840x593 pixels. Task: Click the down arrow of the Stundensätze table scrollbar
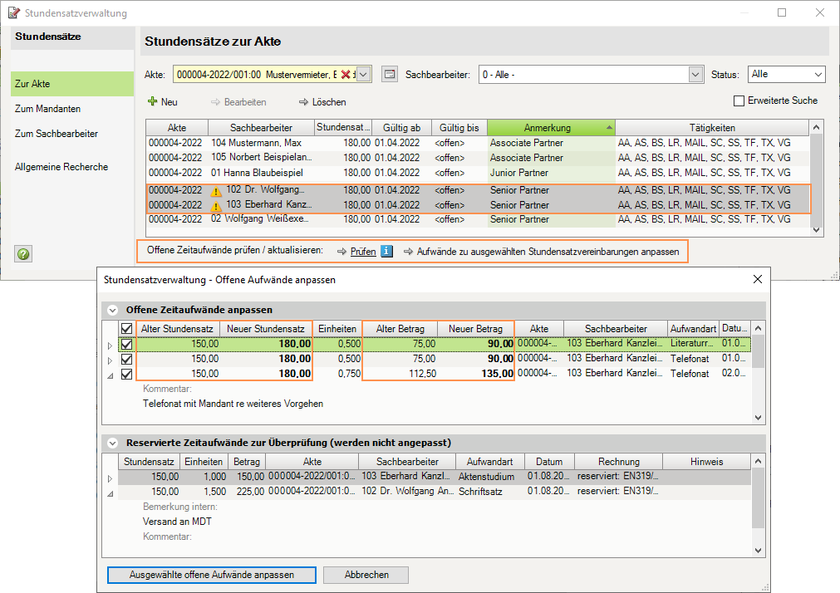(x=816, y=230)
